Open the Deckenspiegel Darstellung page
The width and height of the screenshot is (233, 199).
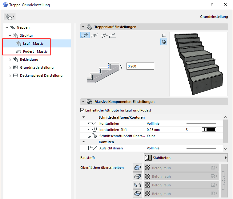pos(41,75)
